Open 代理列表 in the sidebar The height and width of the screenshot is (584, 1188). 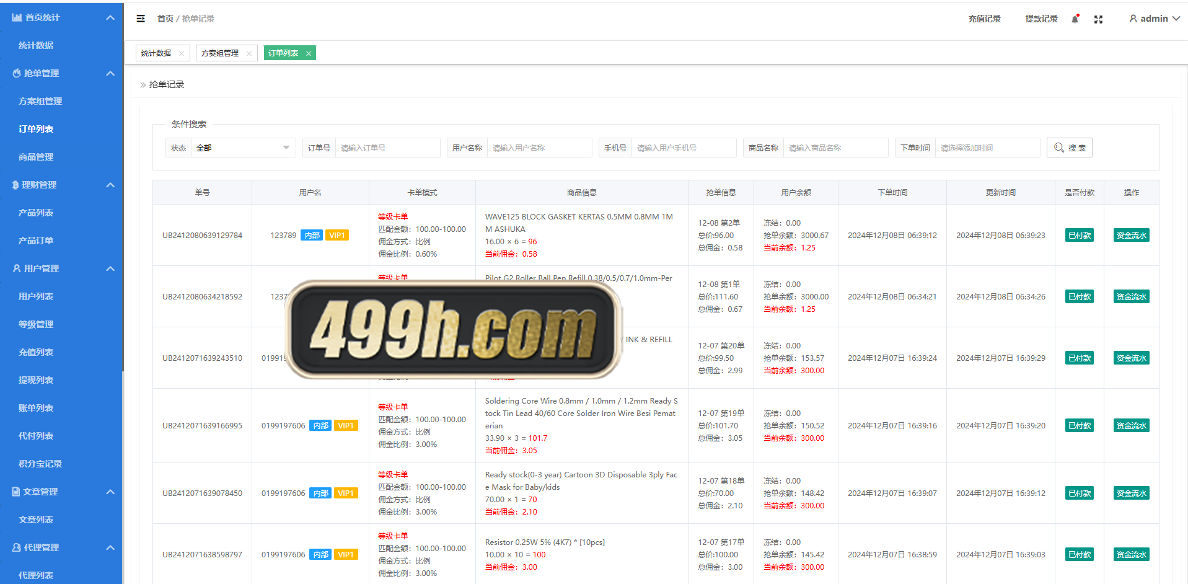point(36,575)
